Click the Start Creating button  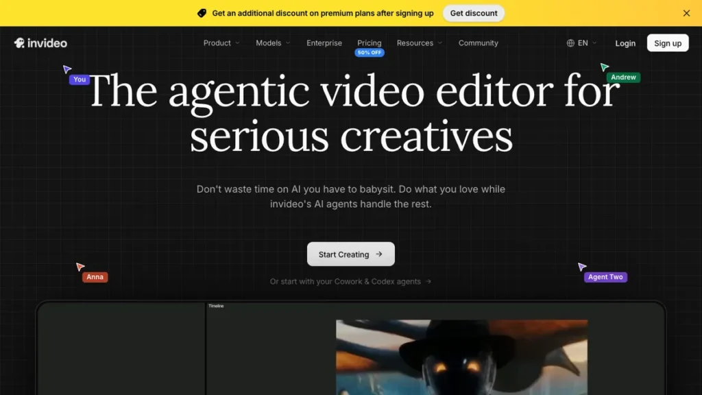pos(350,254)
